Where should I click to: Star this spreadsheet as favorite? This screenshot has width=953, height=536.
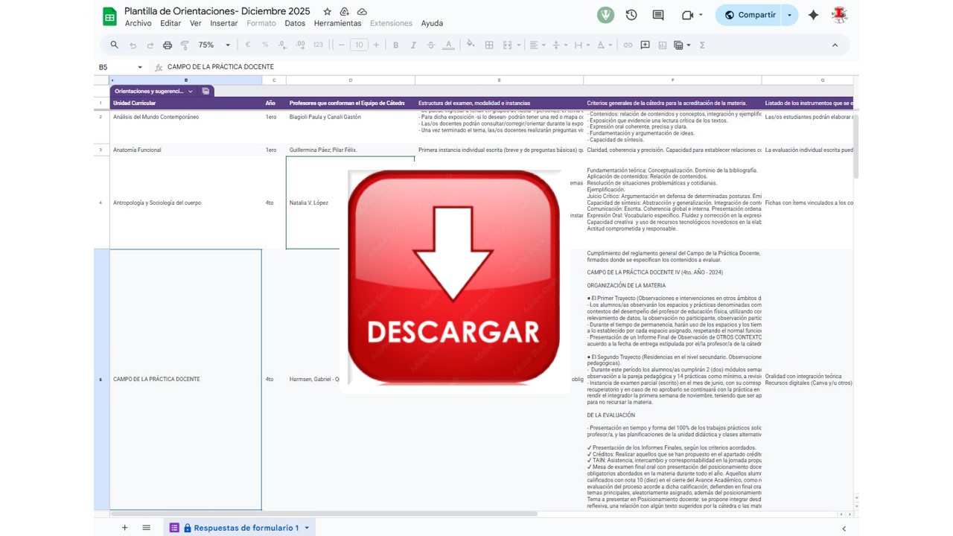[327, 12]
